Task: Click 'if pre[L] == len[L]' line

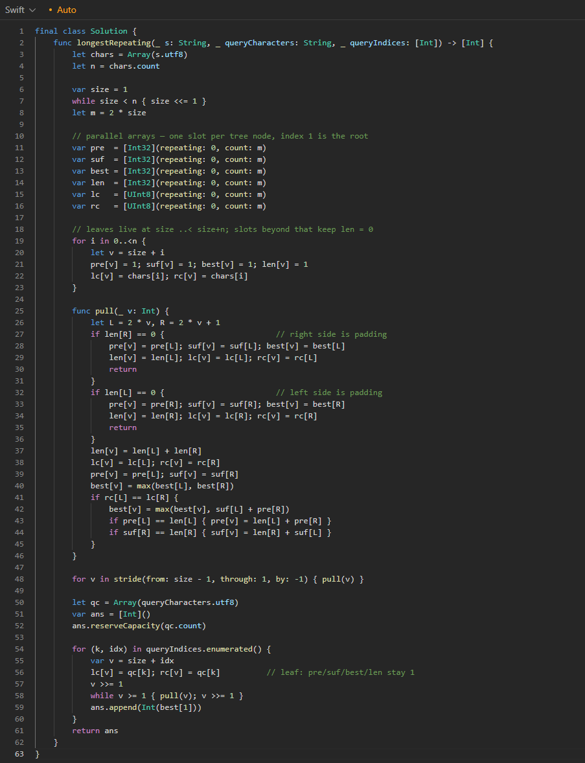Action: [x=220, y=521]
